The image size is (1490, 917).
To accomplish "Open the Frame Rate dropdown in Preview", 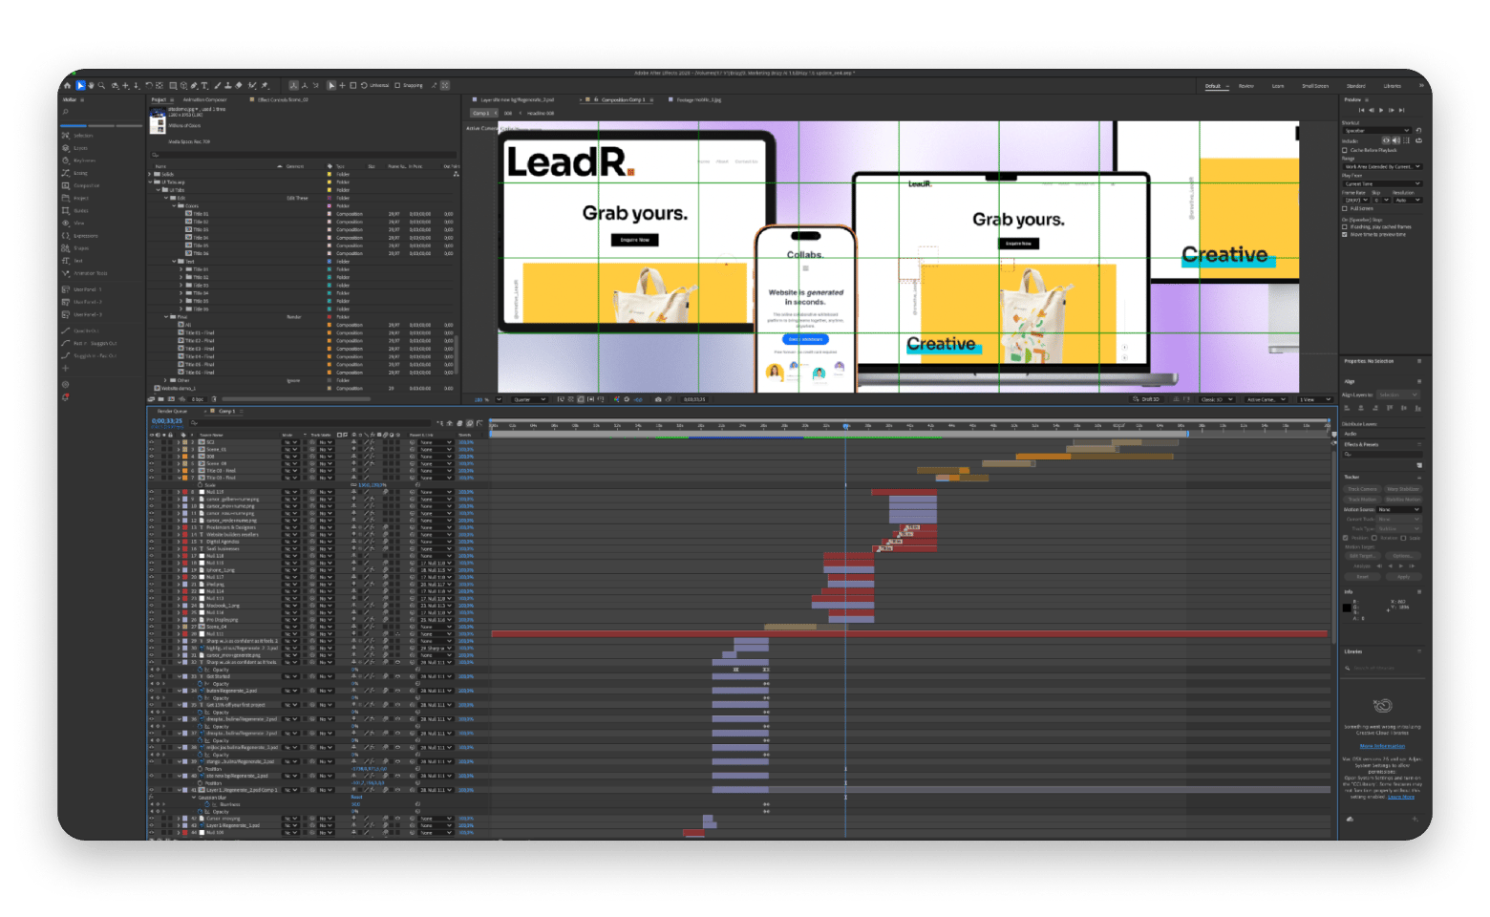I will point(1356,200).
